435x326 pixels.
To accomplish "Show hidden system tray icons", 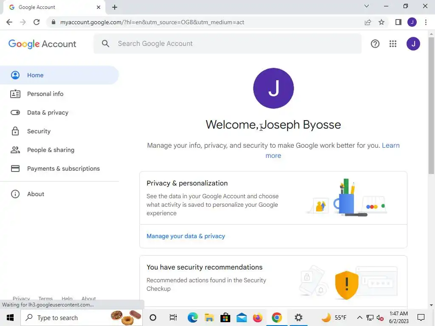I will coord(359,318).
